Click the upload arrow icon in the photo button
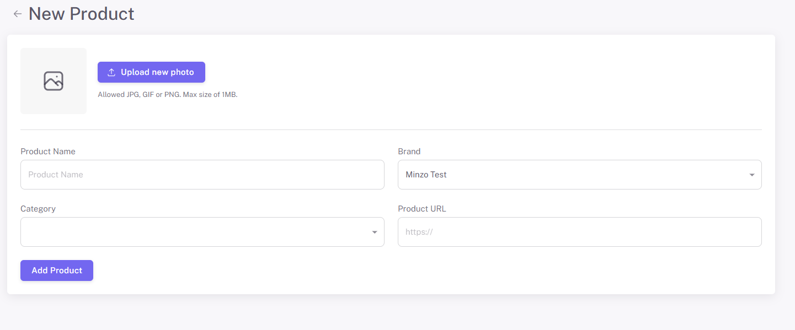Screen dimensions: 795x330 [x=111, y=72]
